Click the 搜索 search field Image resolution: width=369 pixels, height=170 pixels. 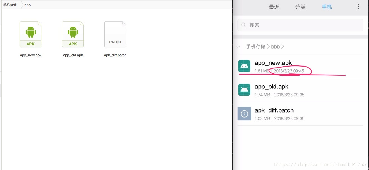click(300, 25)
